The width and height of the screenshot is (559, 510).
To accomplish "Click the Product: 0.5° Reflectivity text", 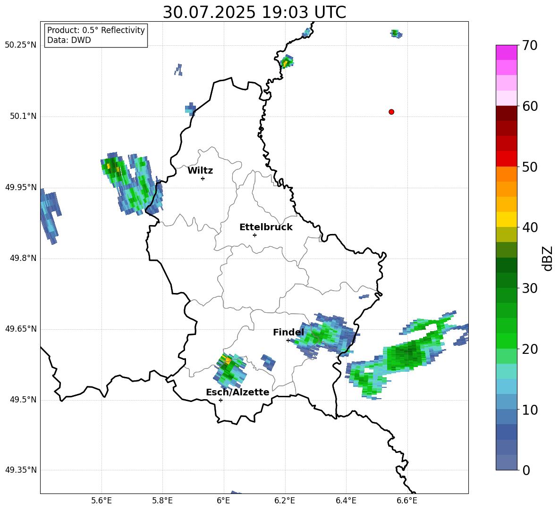I will [96, 30].
